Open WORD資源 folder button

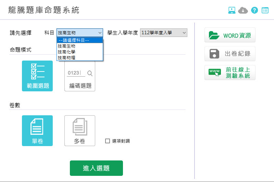(x=230, y=35)
